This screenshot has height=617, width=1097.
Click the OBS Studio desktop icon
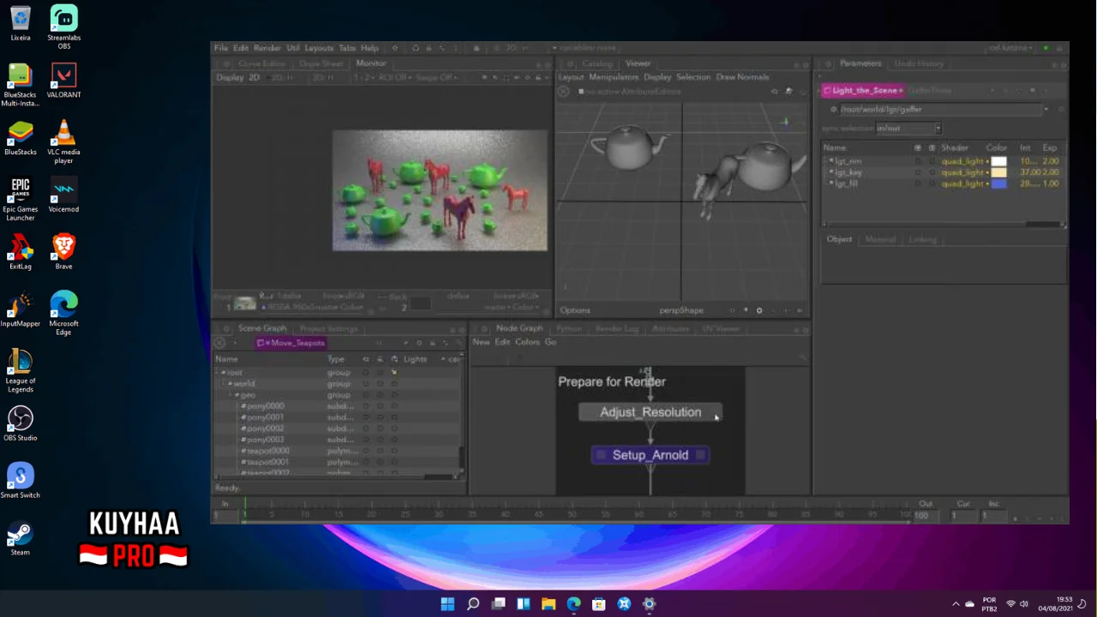point(21,424)
